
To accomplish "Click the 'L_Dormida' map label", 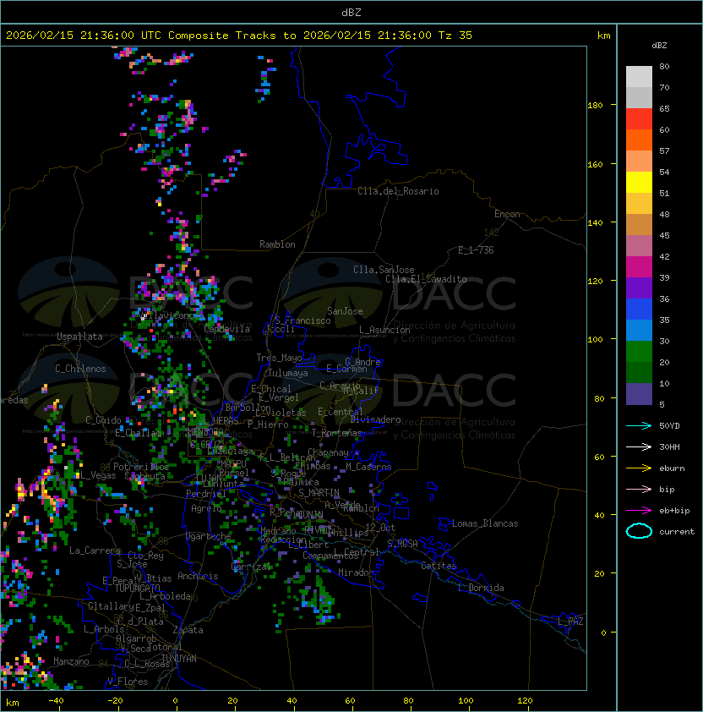I will [x=481, y=588].
